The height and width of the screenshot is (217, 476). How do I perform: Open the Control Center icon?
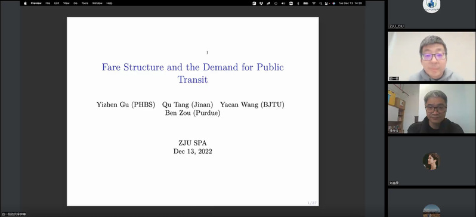coord(327,3)
